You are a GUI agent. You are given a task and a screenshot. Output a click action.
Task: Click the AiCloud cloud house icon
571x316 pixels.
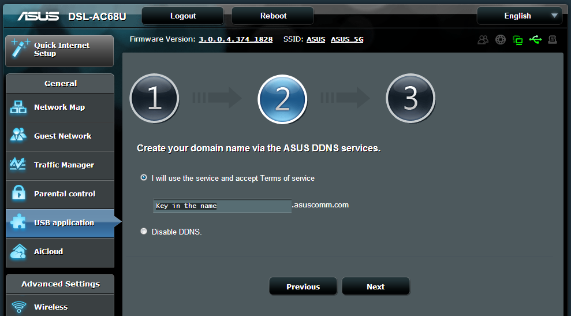click(18, 251)
